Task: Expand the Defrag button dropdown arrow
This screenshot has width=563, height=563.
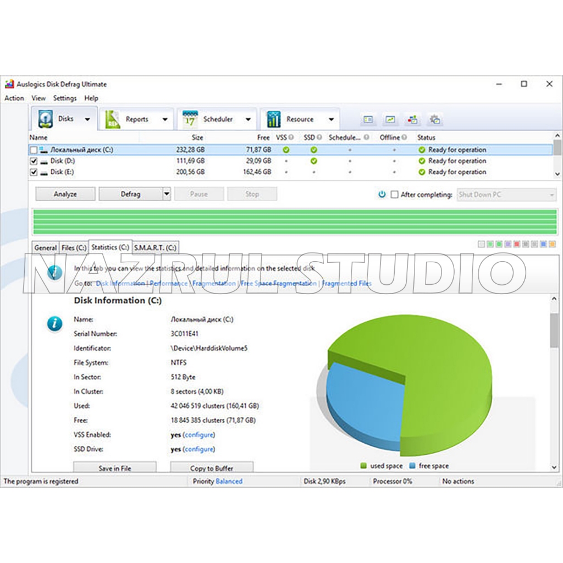Action: [167, 194]
